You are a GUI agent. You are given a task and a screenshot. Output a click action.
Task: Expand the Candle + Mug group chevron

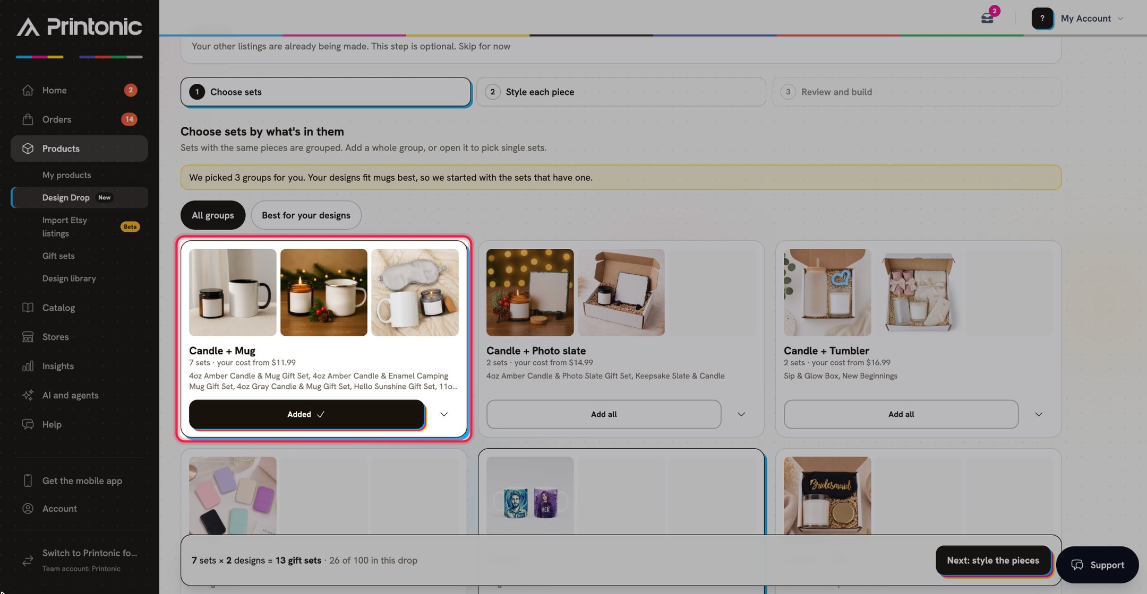click(x=444, y=414)
